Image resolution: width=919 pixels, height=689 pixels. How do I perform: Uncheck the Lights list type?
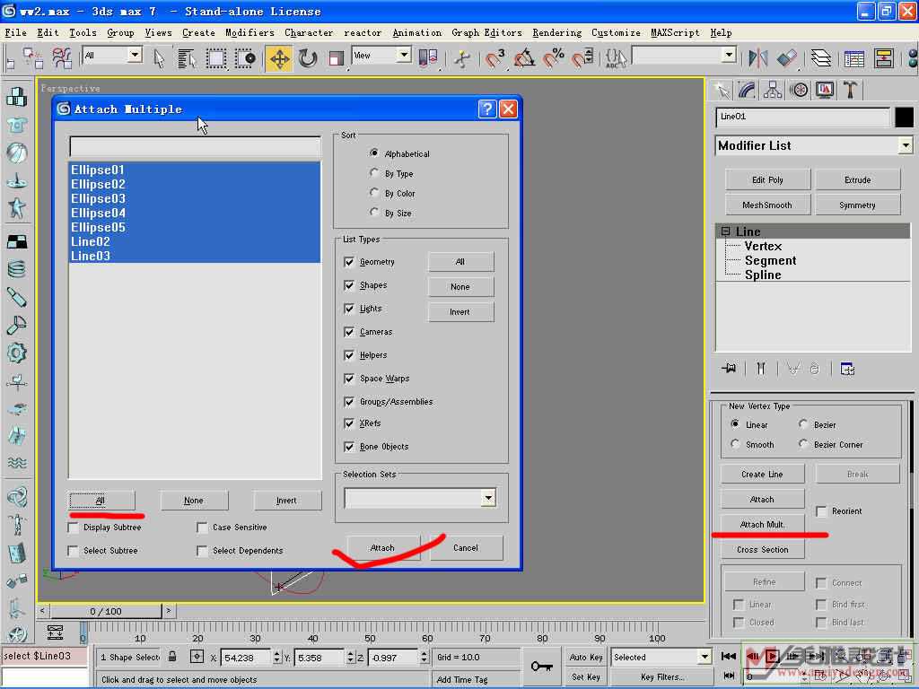pos(349,309)
